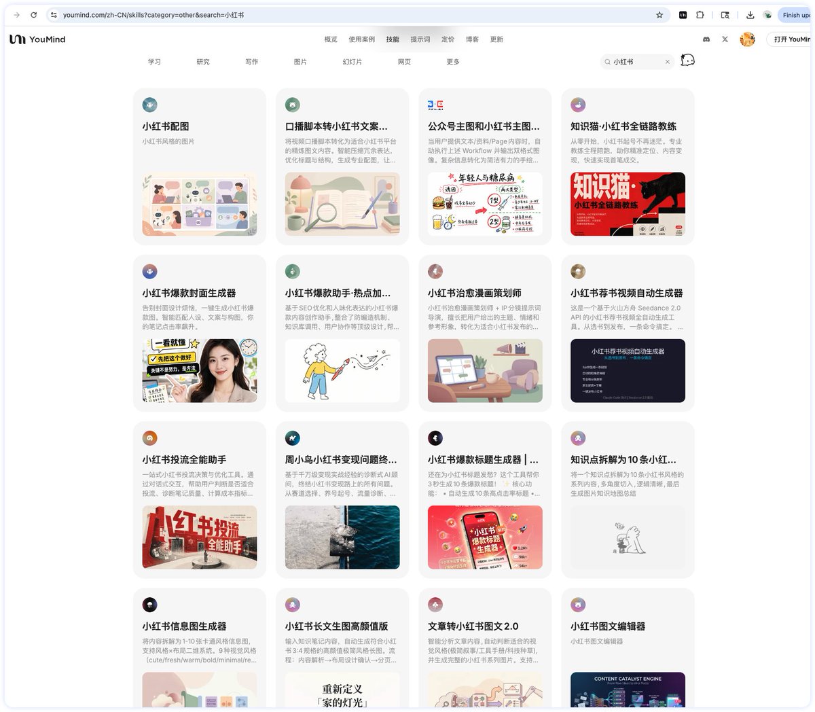The image size is (815, 712).
Task: Open browser downloads icon
Action: tap(750, 14)
